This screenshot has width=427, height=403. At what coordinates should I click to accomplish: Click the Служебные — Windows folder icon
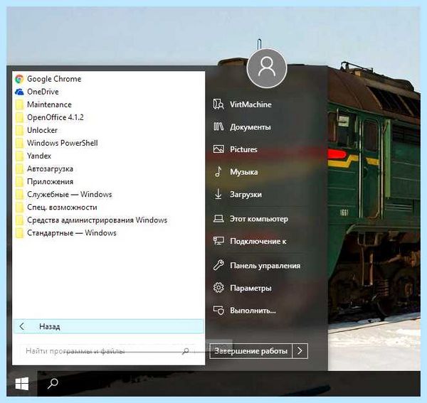coord(20,195)
